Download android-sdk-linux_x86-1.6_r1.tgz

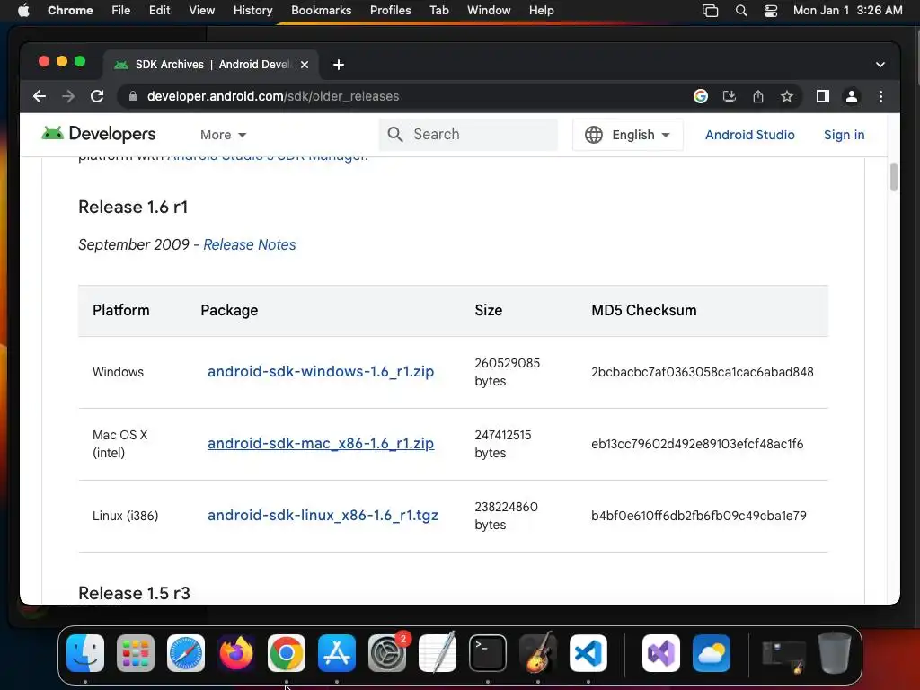click(323, 515)
